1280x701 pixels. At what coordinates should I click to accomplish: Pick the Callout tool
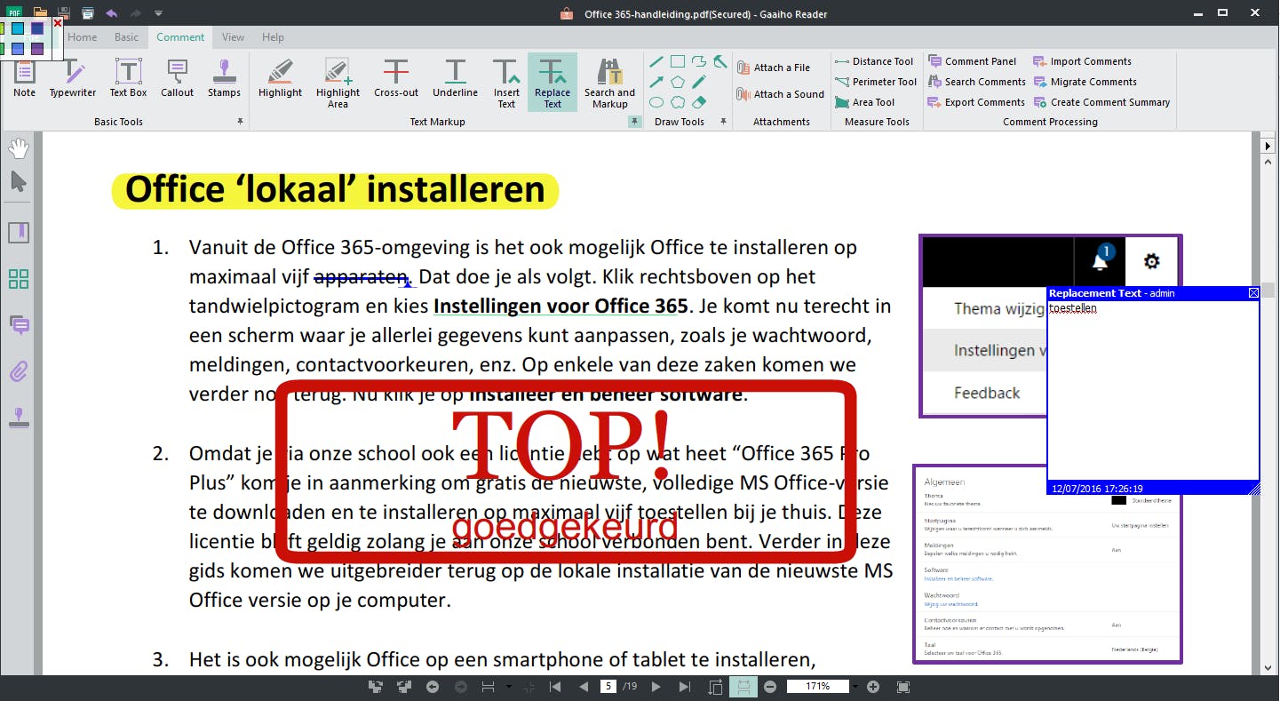(177, 80)
